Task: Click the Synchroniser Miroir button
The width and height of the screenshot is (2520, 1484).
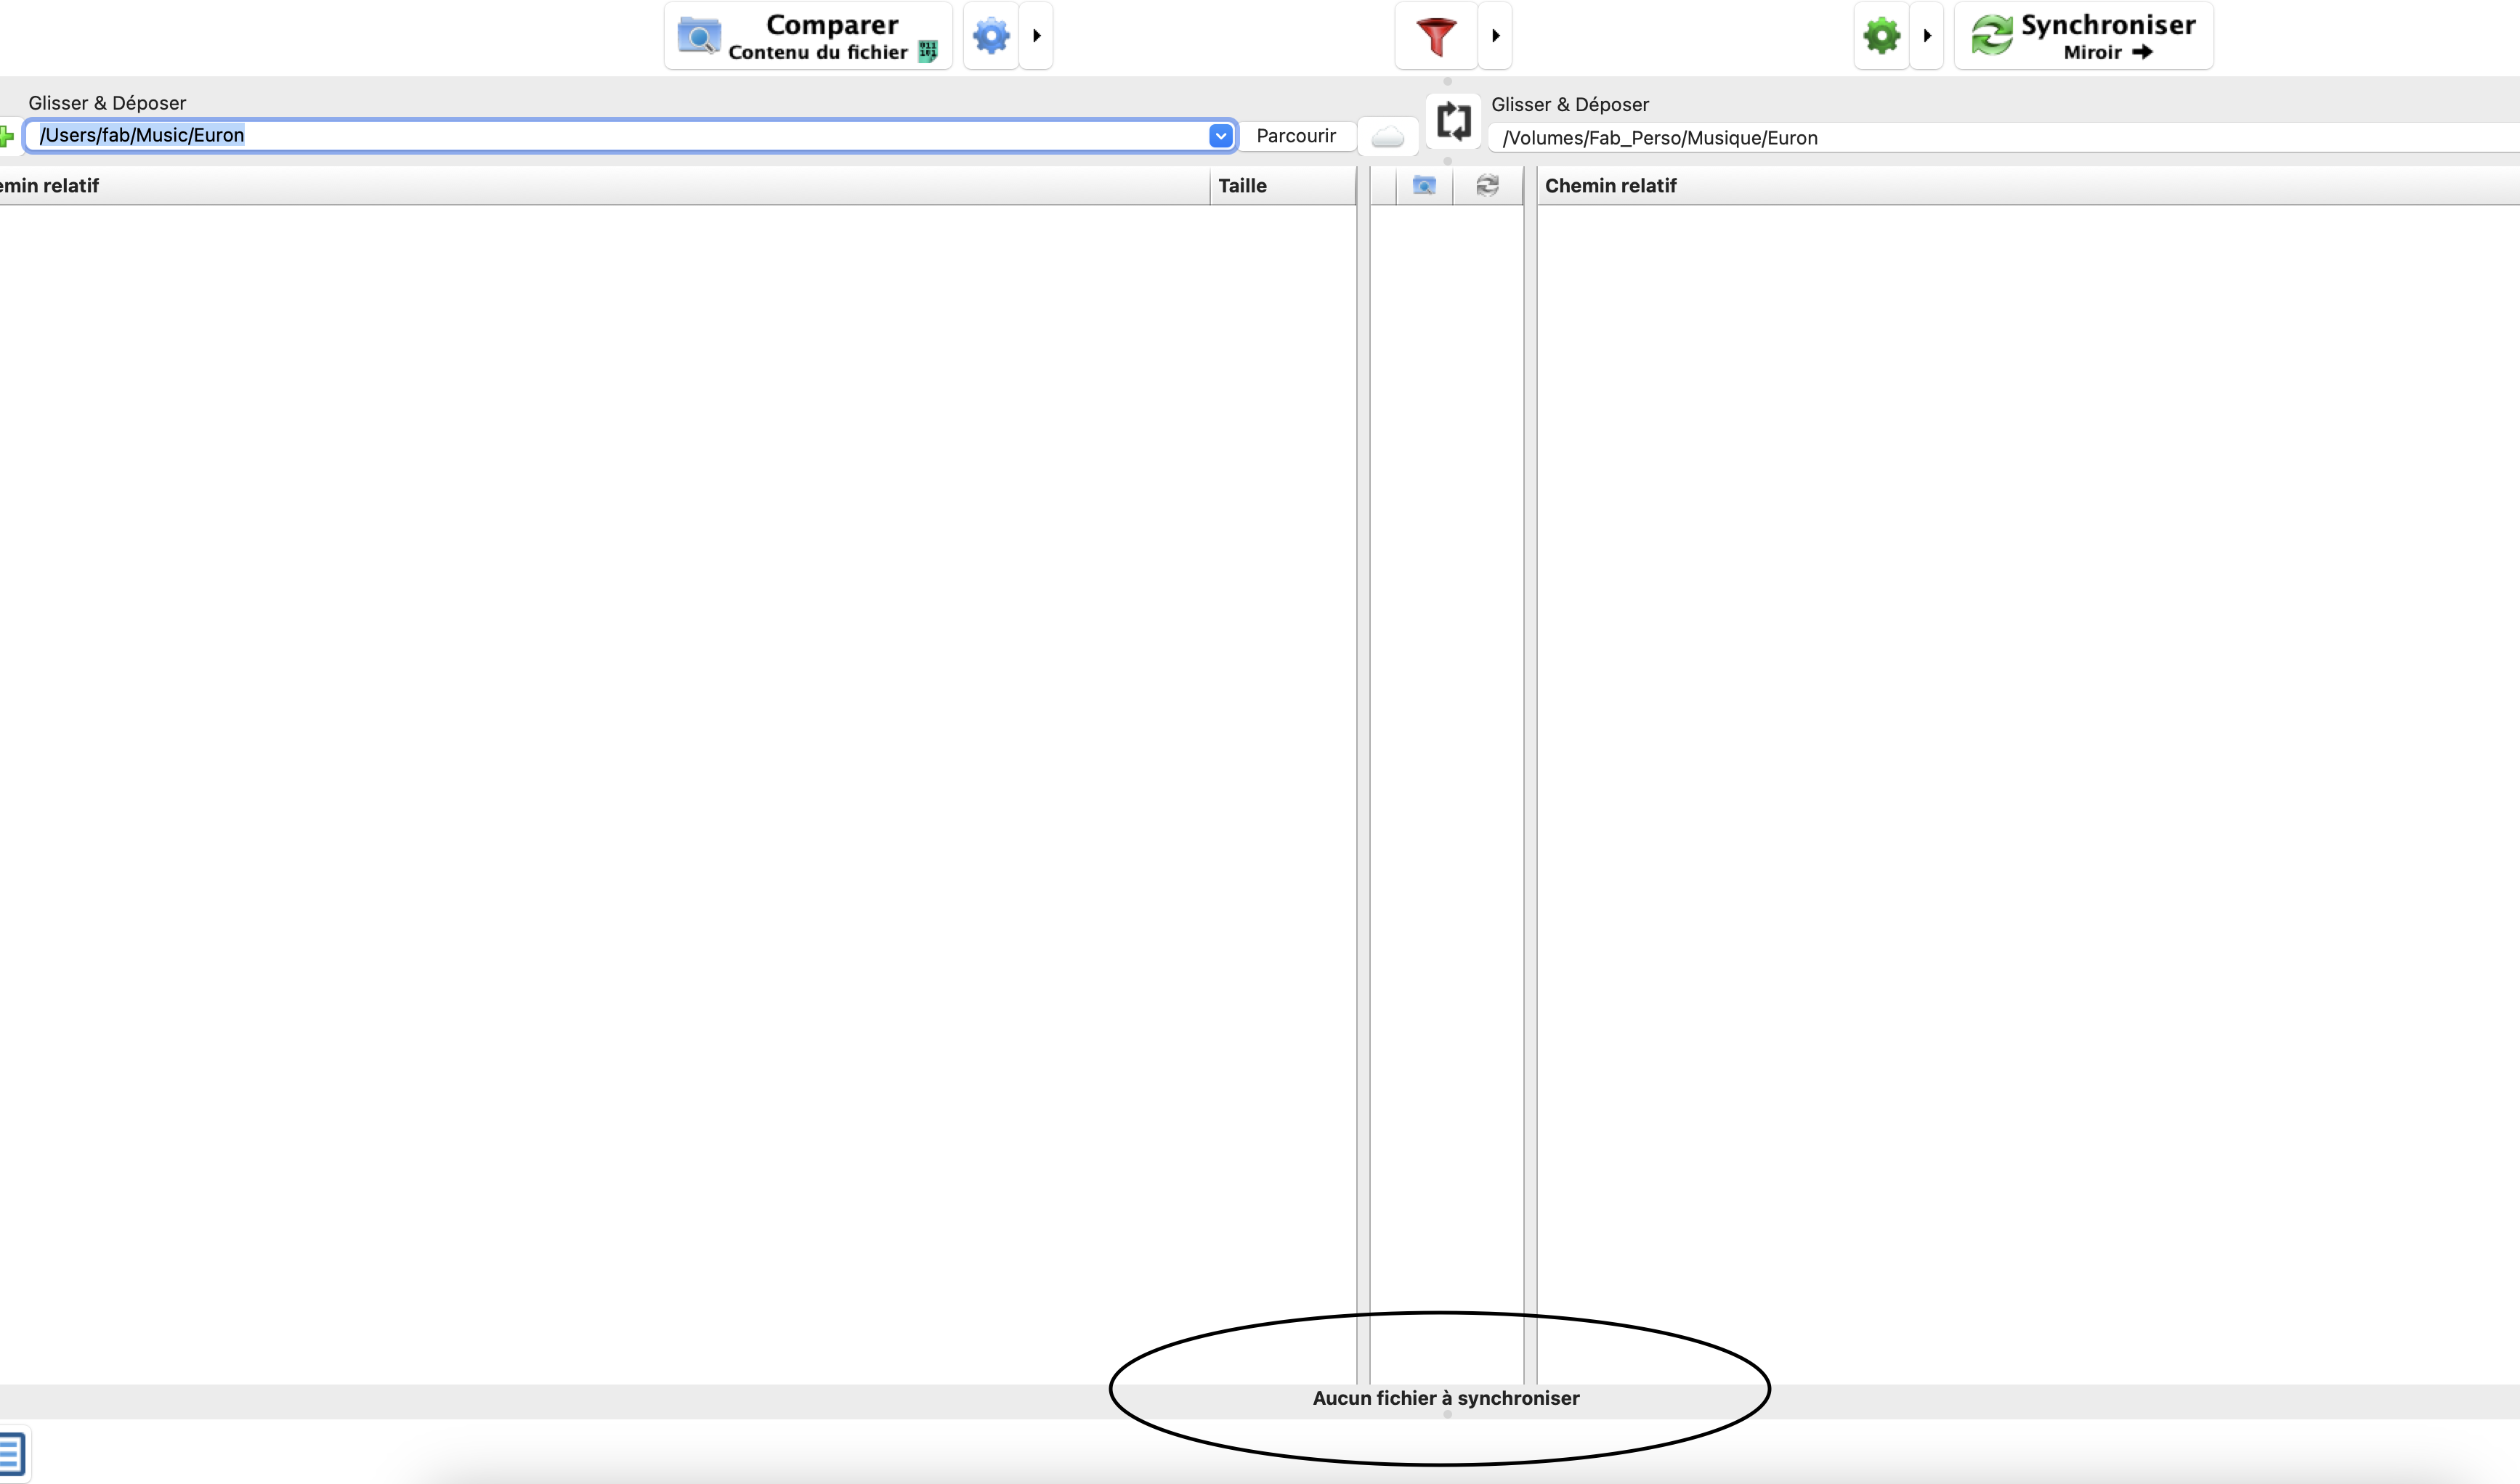Action: (x=2084, y=36)
